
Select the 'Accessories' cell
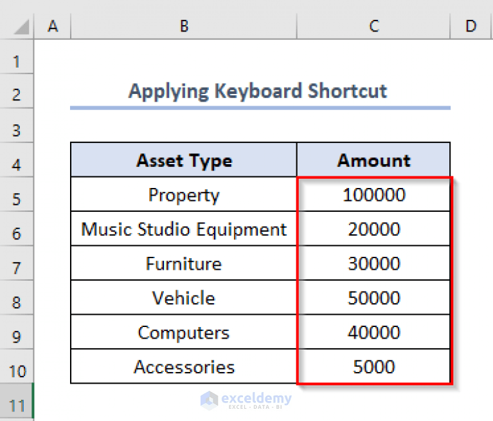184,366
